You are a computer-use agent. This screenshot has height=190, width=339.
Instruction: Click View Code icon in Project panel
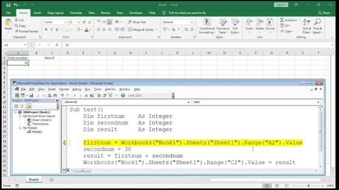(16, 106)
